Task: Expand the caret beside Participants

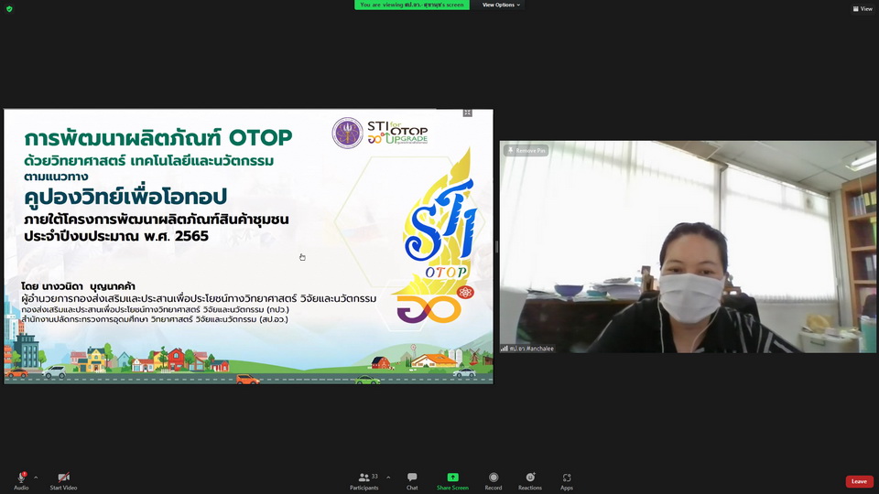Action: pyautogui.click(x=388, y=478)
